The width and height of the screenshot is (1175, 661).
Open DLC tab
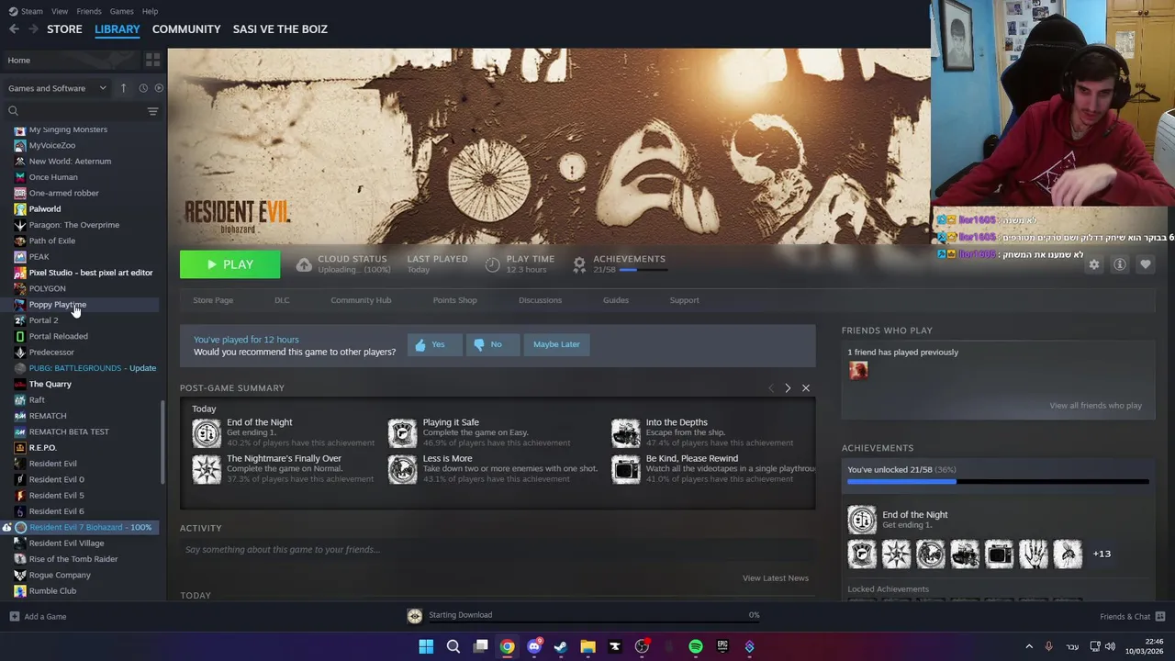point(282,300)
